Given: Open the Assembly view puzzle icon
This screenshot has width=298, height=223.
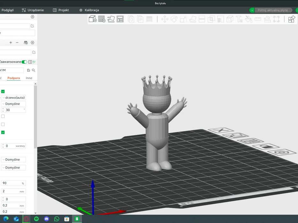Looking at the screenshot, I should (x=291, y=19).
